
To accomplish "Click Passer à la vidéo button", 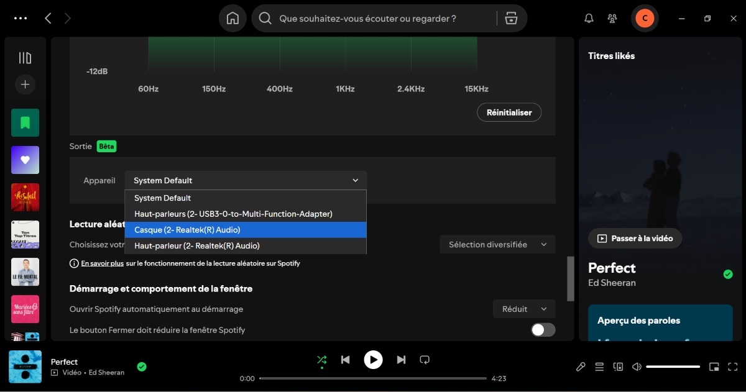I will 635,238.
